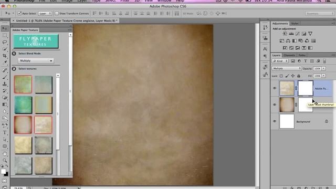This screenshot has height=189, width=336.
Task: Open the Multiply blend mode dropdown in Flypaper panel
Action: pos(36,61)
